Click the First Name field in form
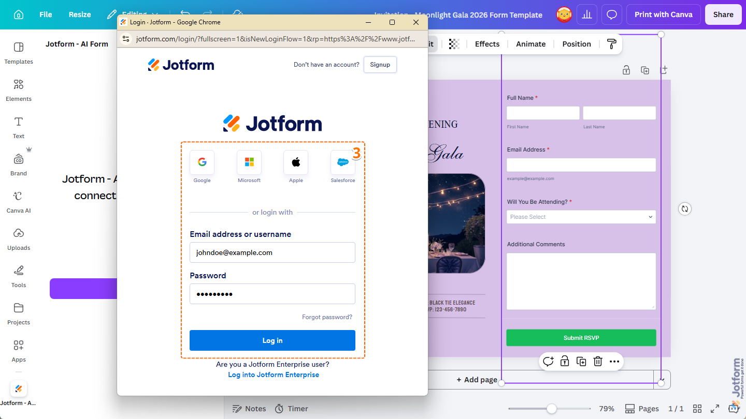The height and width of the screenshot is (419, 746). [x=543, y=113]
